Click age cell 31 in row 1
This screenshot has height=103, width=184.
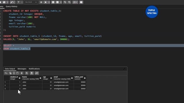[47, 82]
